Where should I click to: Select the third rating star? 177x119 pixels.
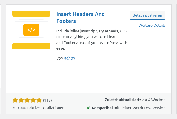pos(27,100)
